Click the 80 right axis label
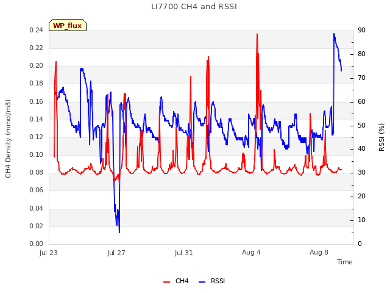Viewport: 390px width, 293px height. [x=361, y=54]
